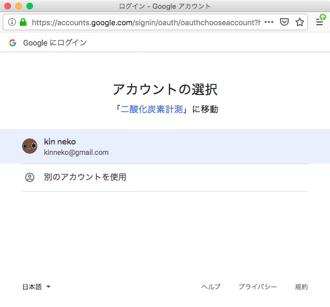Maximize the window with the green button

click(30, 6)
